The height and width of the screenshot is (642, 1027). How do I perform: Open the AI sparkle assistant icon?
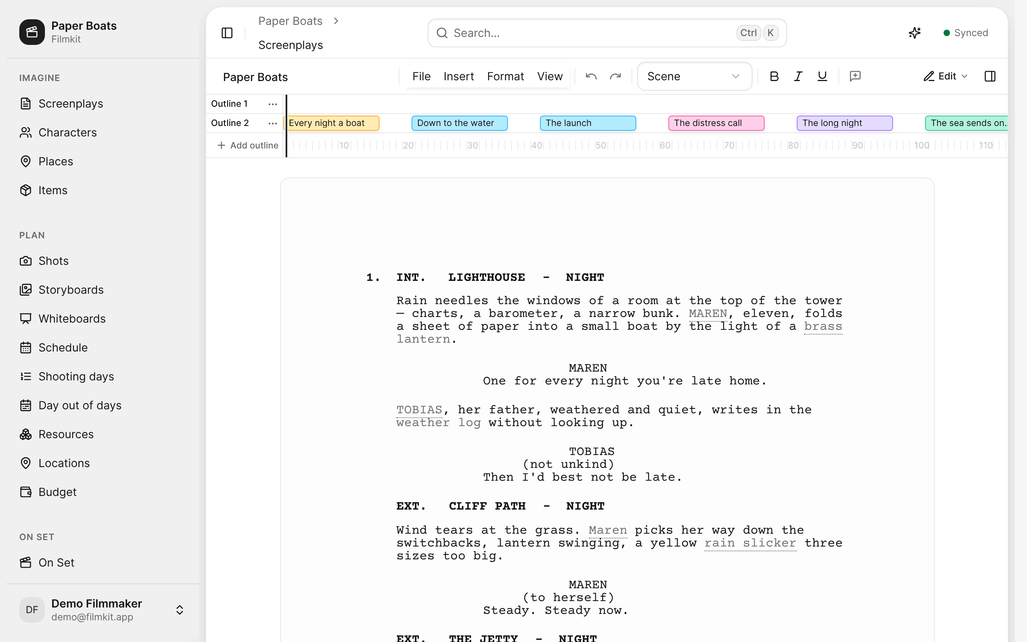click(915, 33)
